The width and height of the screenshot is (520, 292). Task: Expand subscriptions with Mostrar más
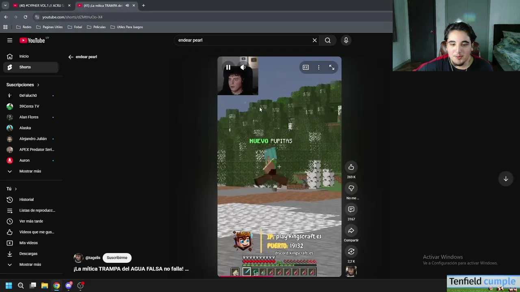[31, 171]
